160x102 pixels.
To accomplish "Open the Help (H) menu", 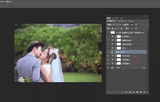I will point(9,2).
